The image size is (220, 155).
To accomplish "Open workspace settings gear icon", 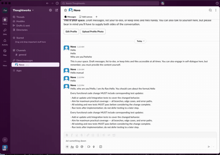I will (x=50, y=10).
